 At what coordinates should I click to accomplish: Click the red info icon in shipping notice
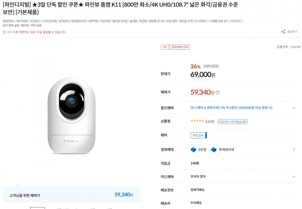pos(4,32)
